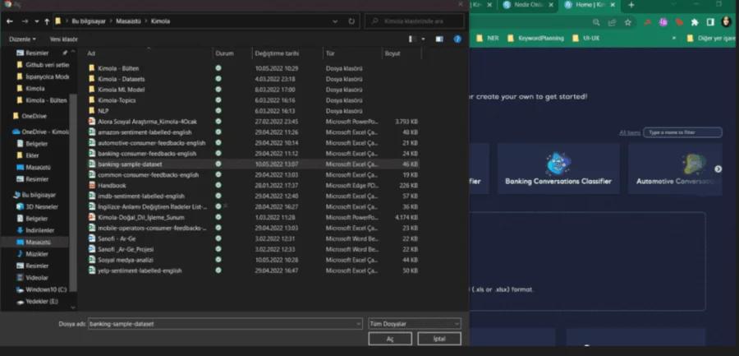Expand the Dosya adı filename dropdown
Viewport: 739px width, 356px height.
pos(359,324)
